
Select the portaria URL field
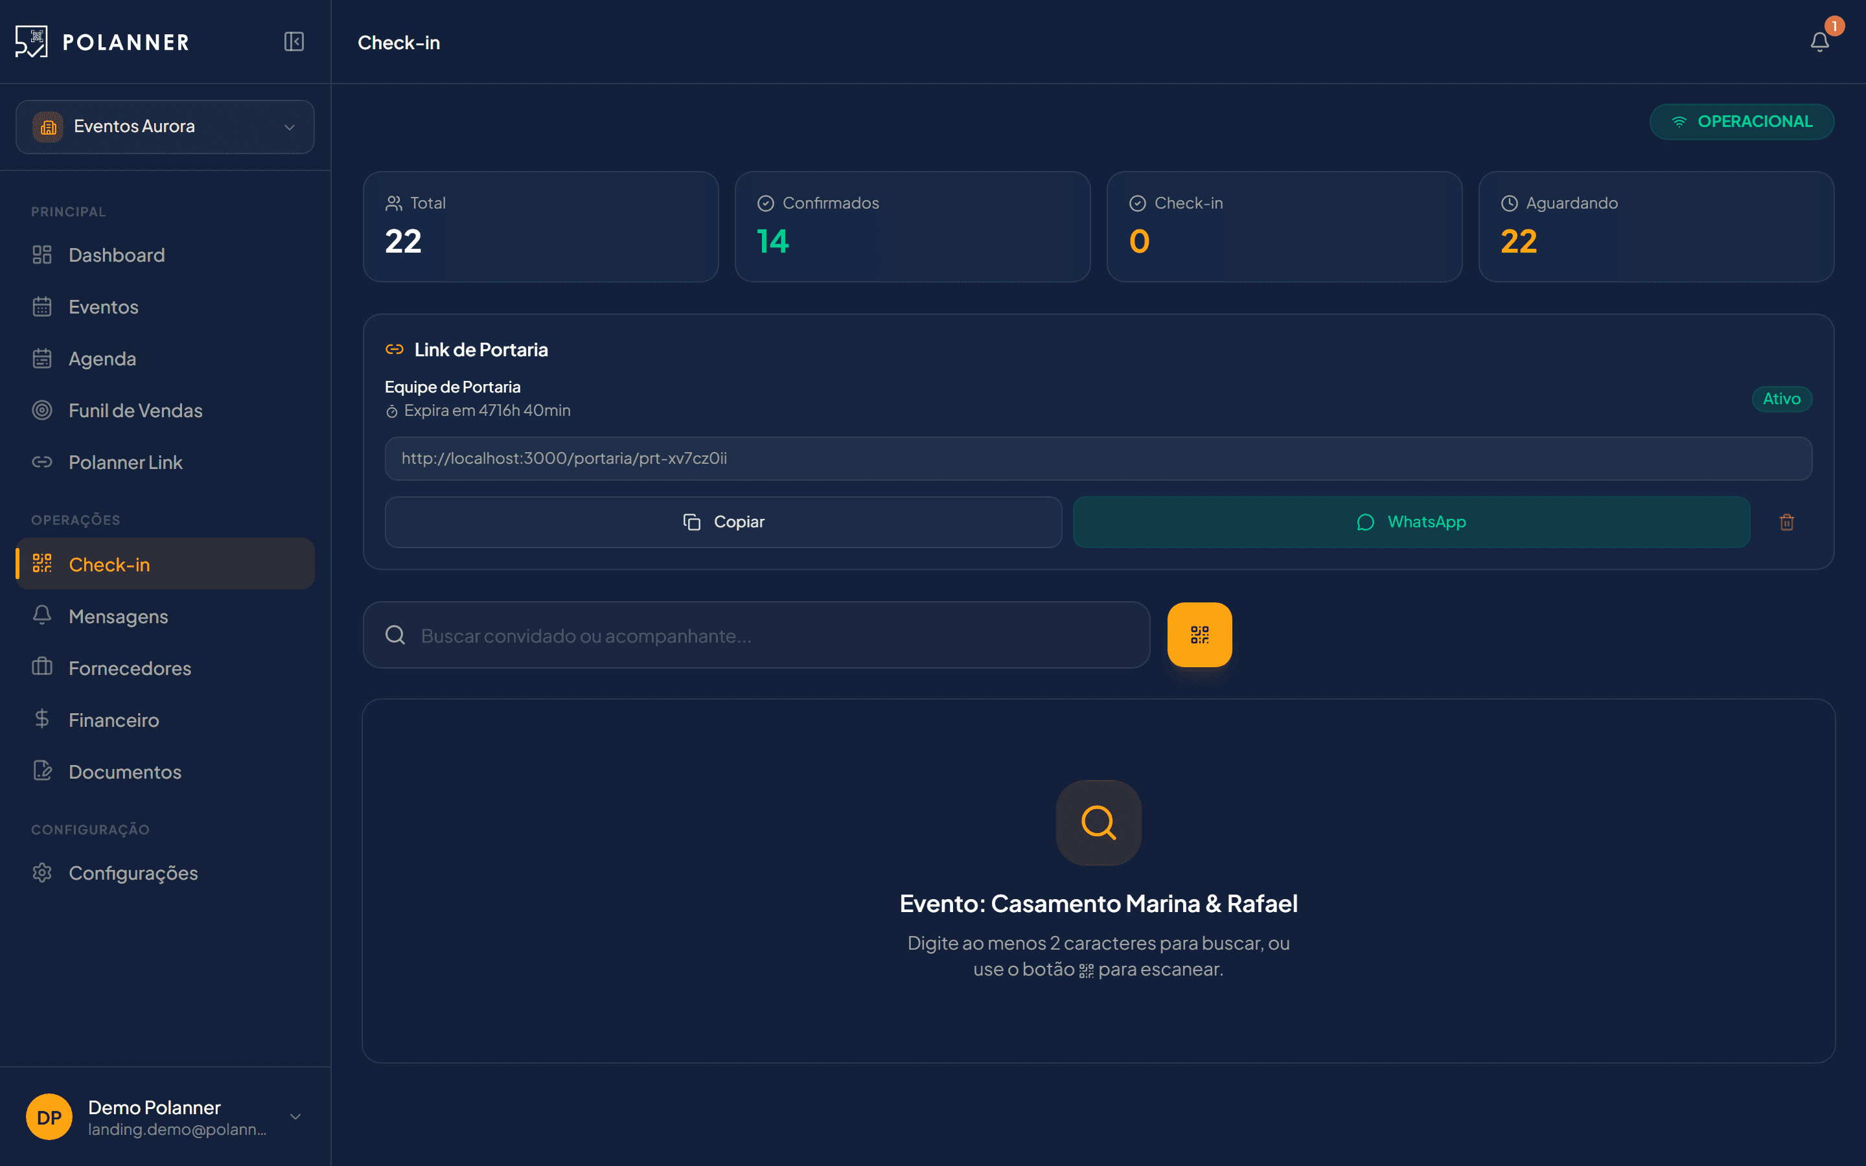coord(1098,459)
